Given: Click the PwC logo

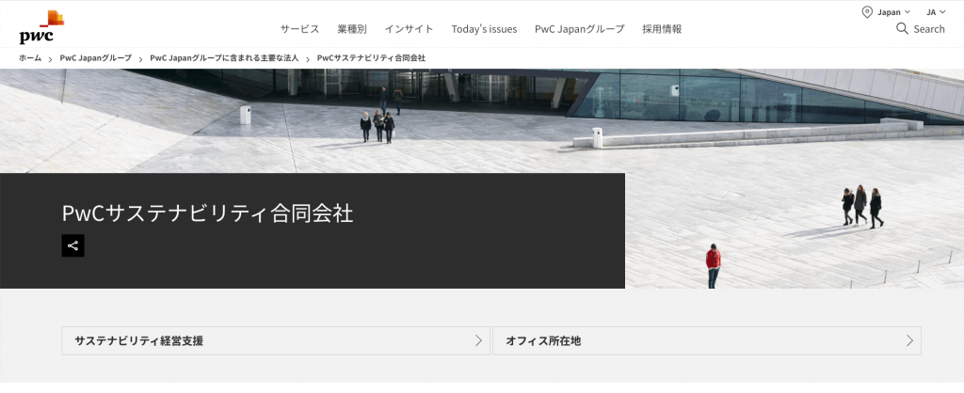Looking at the screenshot, I should coord(41,27).
